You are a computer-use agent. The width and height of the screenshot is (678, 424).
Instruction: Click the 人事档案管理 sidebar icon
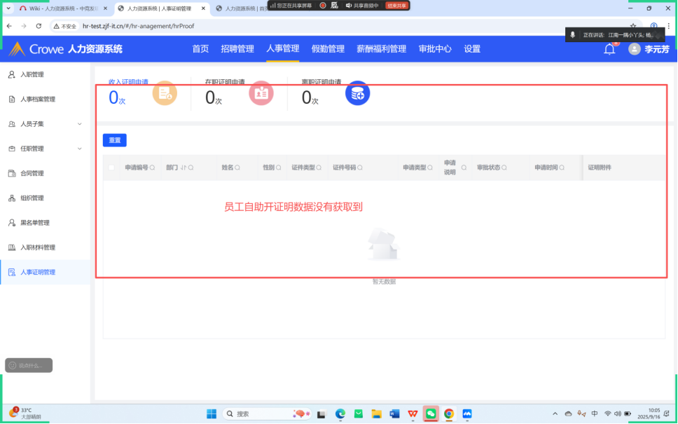coord(12,99)
